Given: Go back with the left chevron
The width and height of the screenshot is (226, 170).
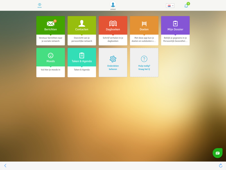Looking at the screenshot, I should [x=5, y=165].
